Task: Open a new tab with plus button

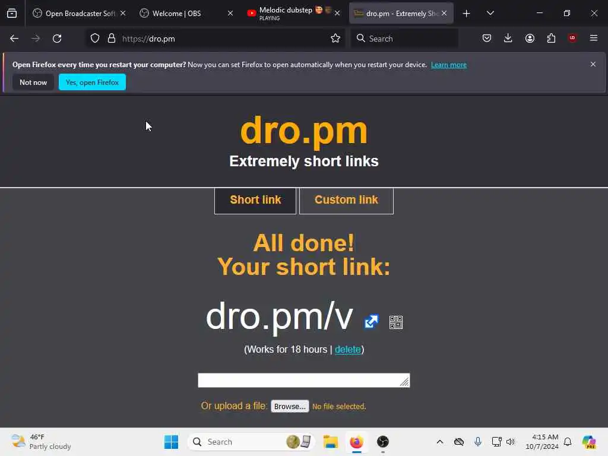Action: tap(467, 14)
